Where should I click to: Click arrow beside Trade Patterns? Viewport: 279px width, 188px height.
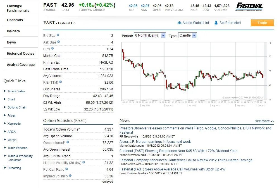pos(5,148)
